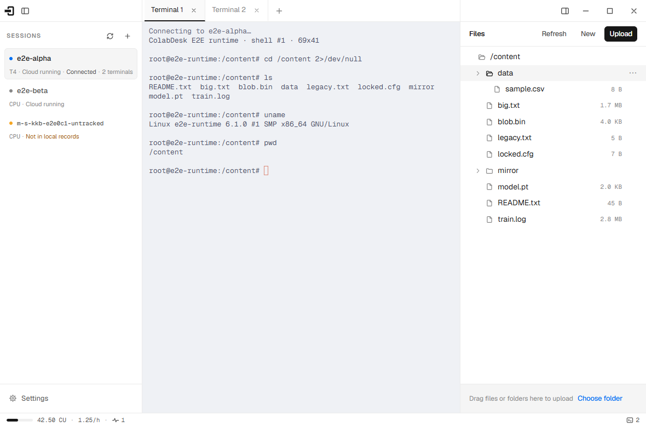Click the 1.7 MB size of big.txt
Screen dimensions: 646x427
coord(611,106)
